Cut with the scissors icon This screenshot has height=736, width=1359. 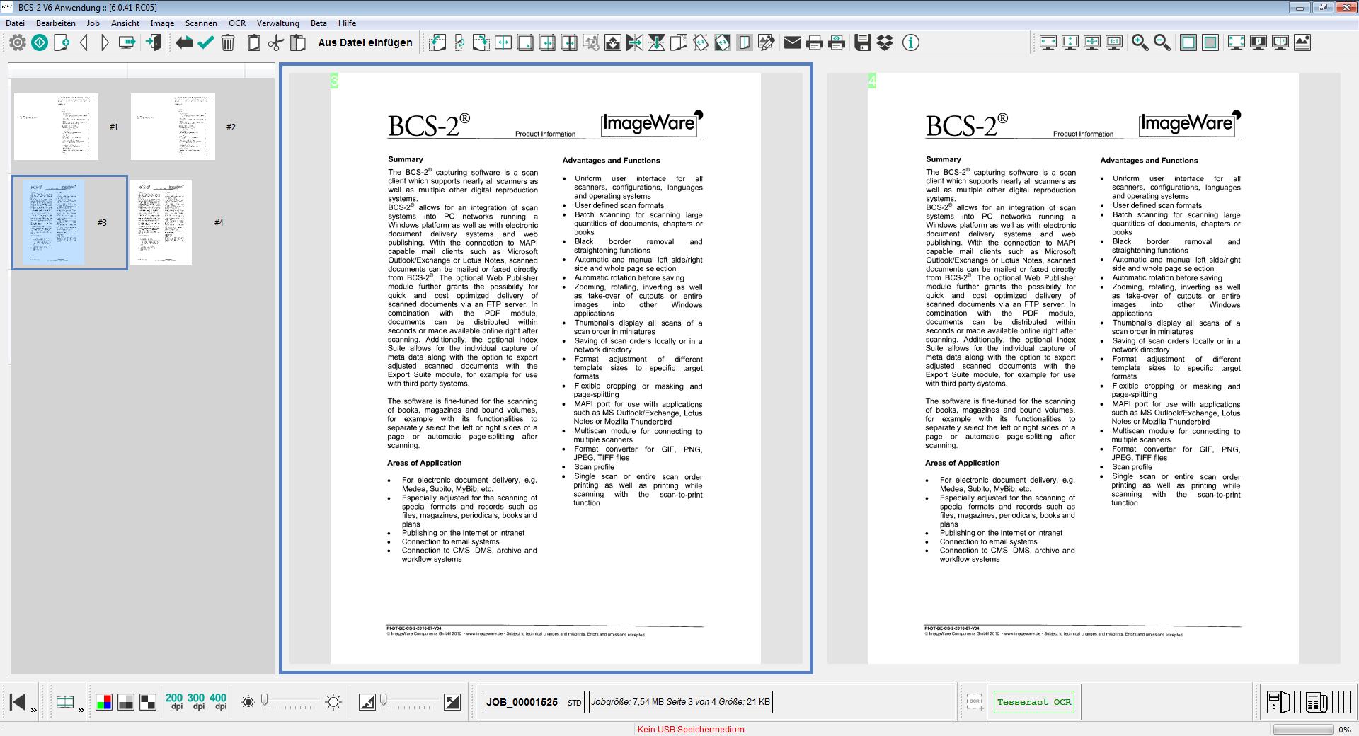tap(276, 42)
